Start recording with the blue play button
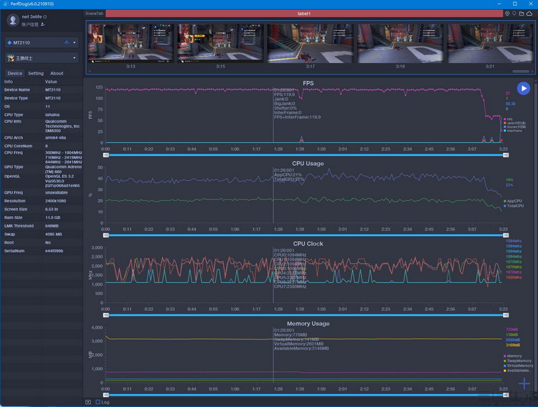 click(x=523, y=88)
